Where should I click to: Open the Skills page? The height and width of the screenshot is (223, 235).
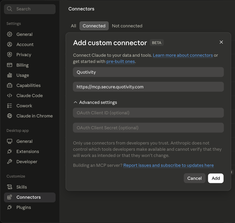(x=30, y=187)
